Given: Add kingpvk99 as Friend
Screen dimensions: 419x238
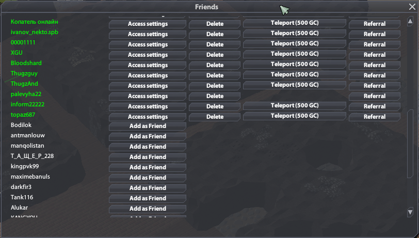Looking at the screenshot, I should [x=148, y=167].
